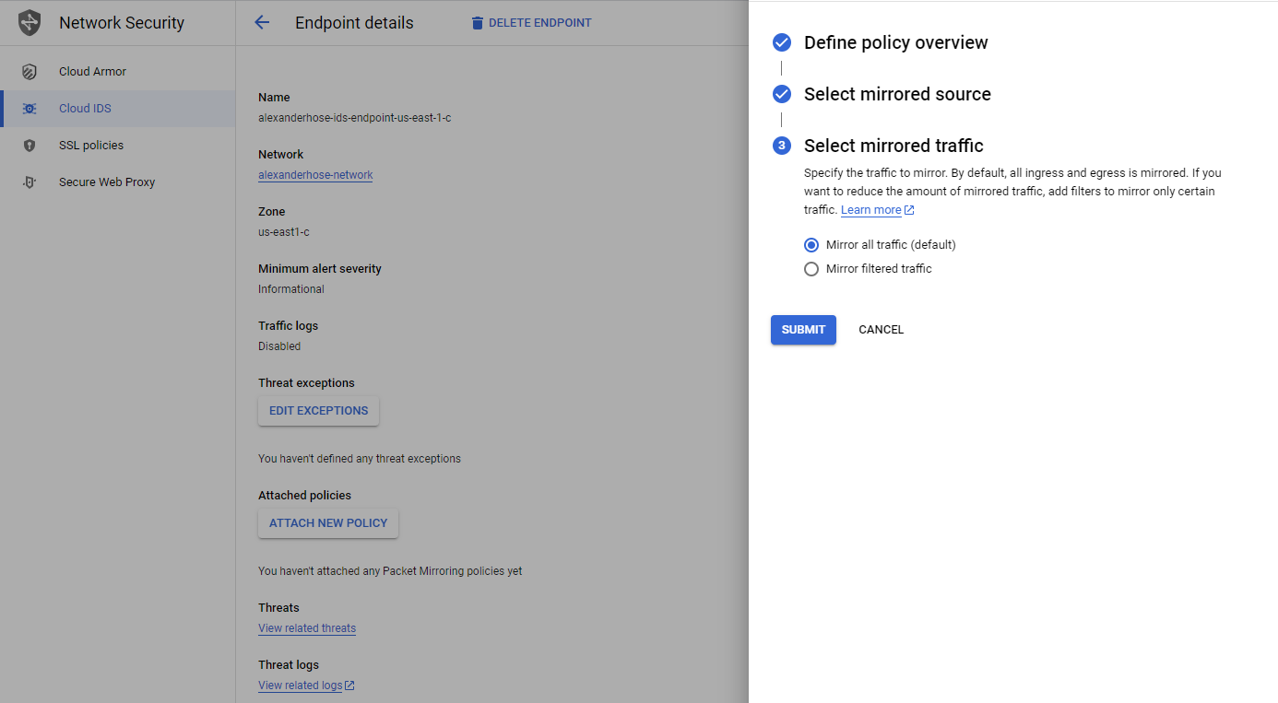Click the Traffic logs label
The height and width of the screenshot is (703, 1278).
(x=288, y=326)
